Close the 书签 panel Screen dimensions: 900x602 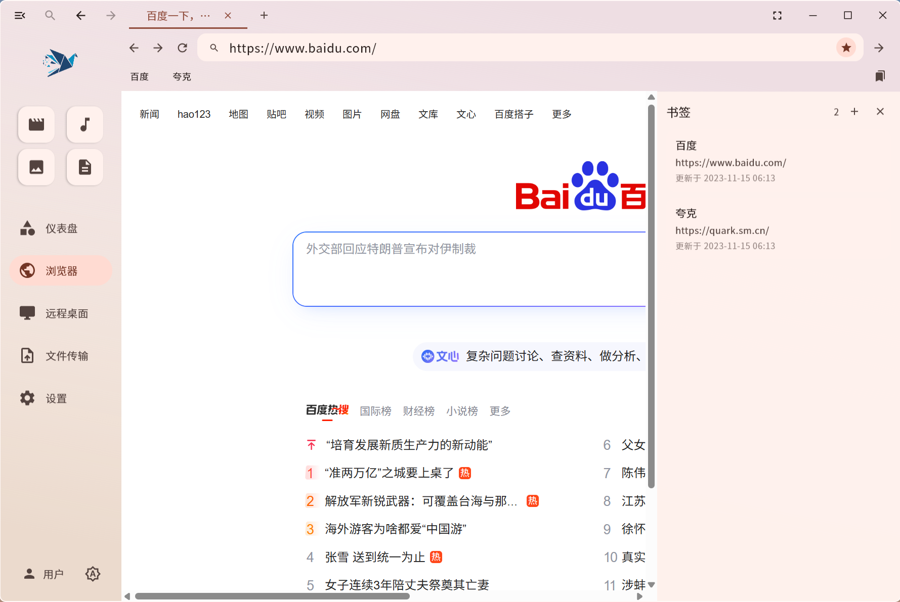pos(880,112)
